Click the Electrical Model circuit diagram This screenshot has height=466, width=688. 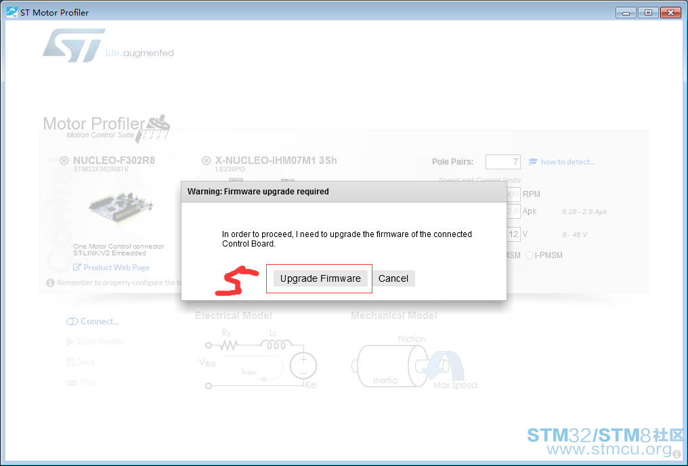258,359
